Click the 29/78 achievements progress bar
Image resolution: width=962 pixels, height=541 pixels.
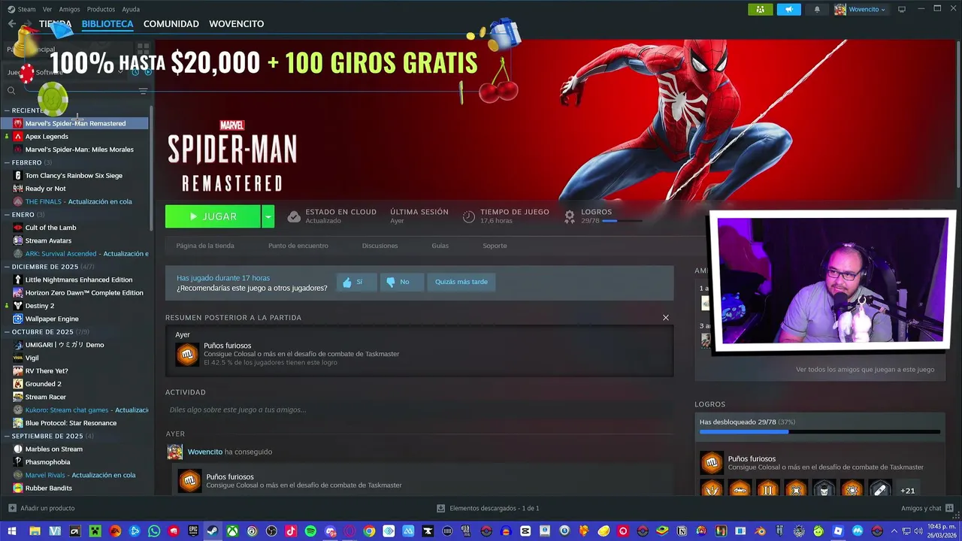[819, 432]
